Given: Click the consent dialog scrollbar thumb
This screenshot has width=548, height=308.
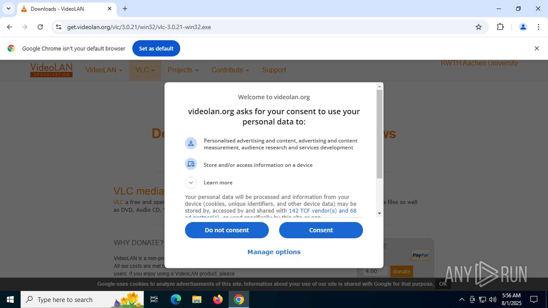Looking at the screenshot, I should click(x=379, y=134).
